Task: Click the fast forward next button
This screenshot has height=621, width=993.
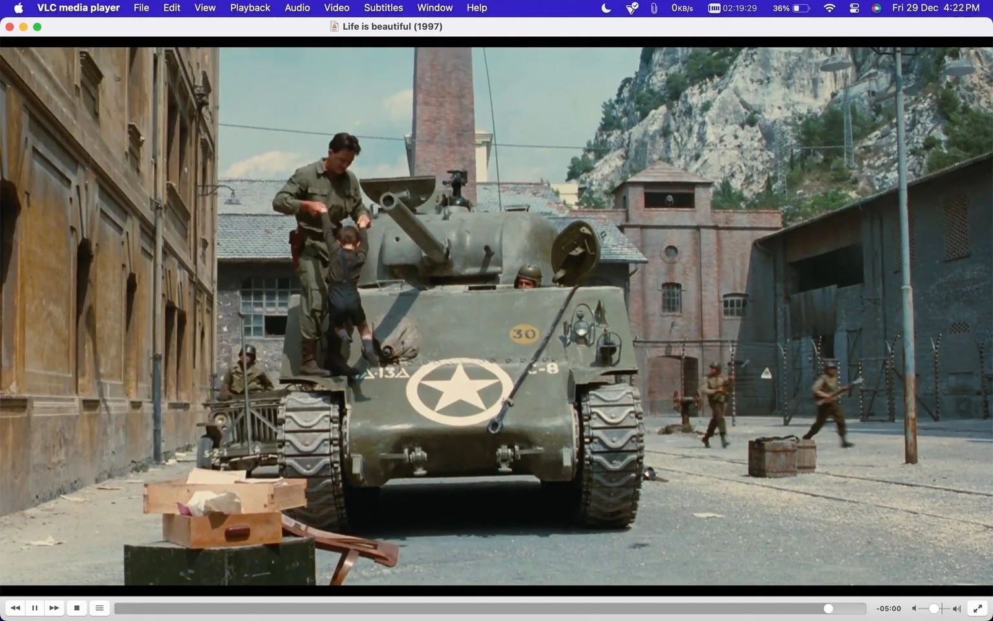Action: 54,608
